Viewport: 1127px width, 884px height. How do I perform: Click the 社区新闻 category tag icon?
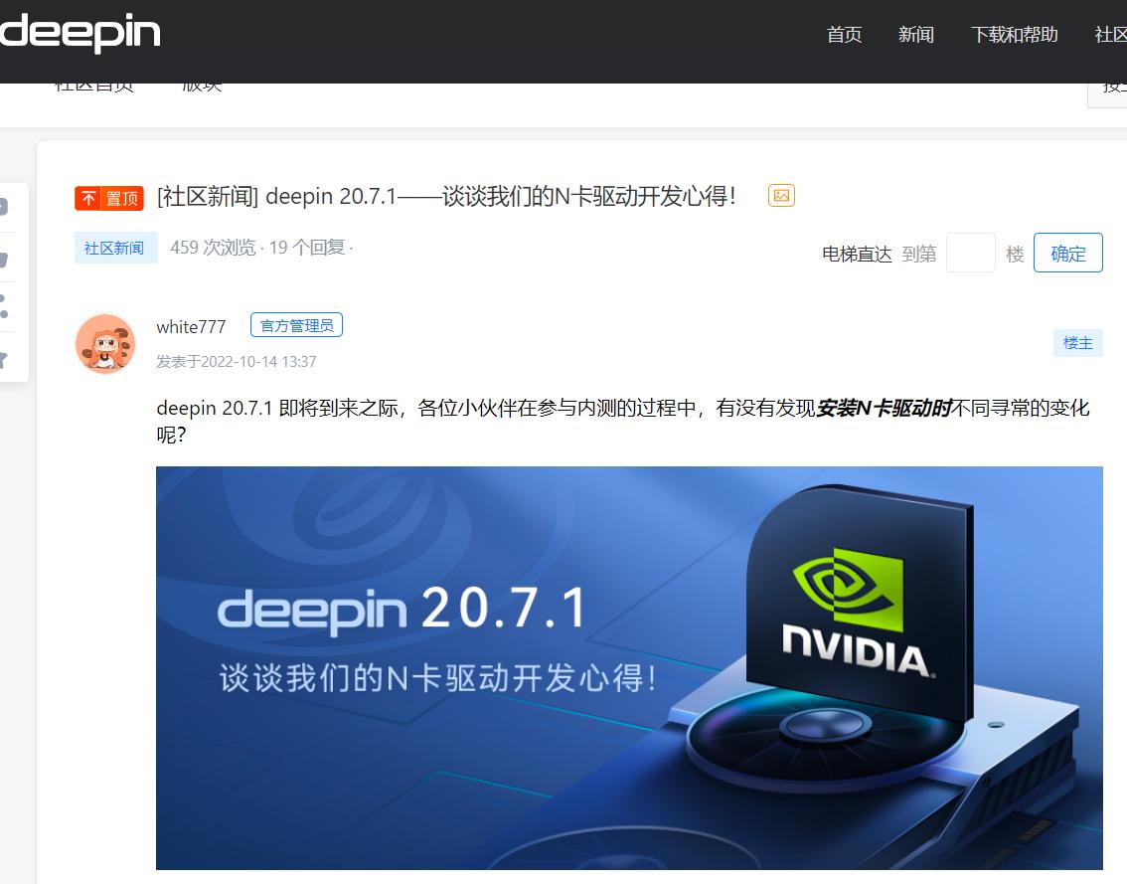click(x=115, y=247)
